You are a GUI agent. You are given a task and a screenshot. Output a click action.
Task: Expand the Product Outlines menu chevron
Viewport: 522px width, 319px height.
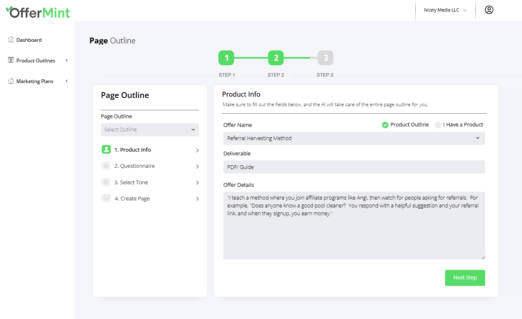point(67,60)
